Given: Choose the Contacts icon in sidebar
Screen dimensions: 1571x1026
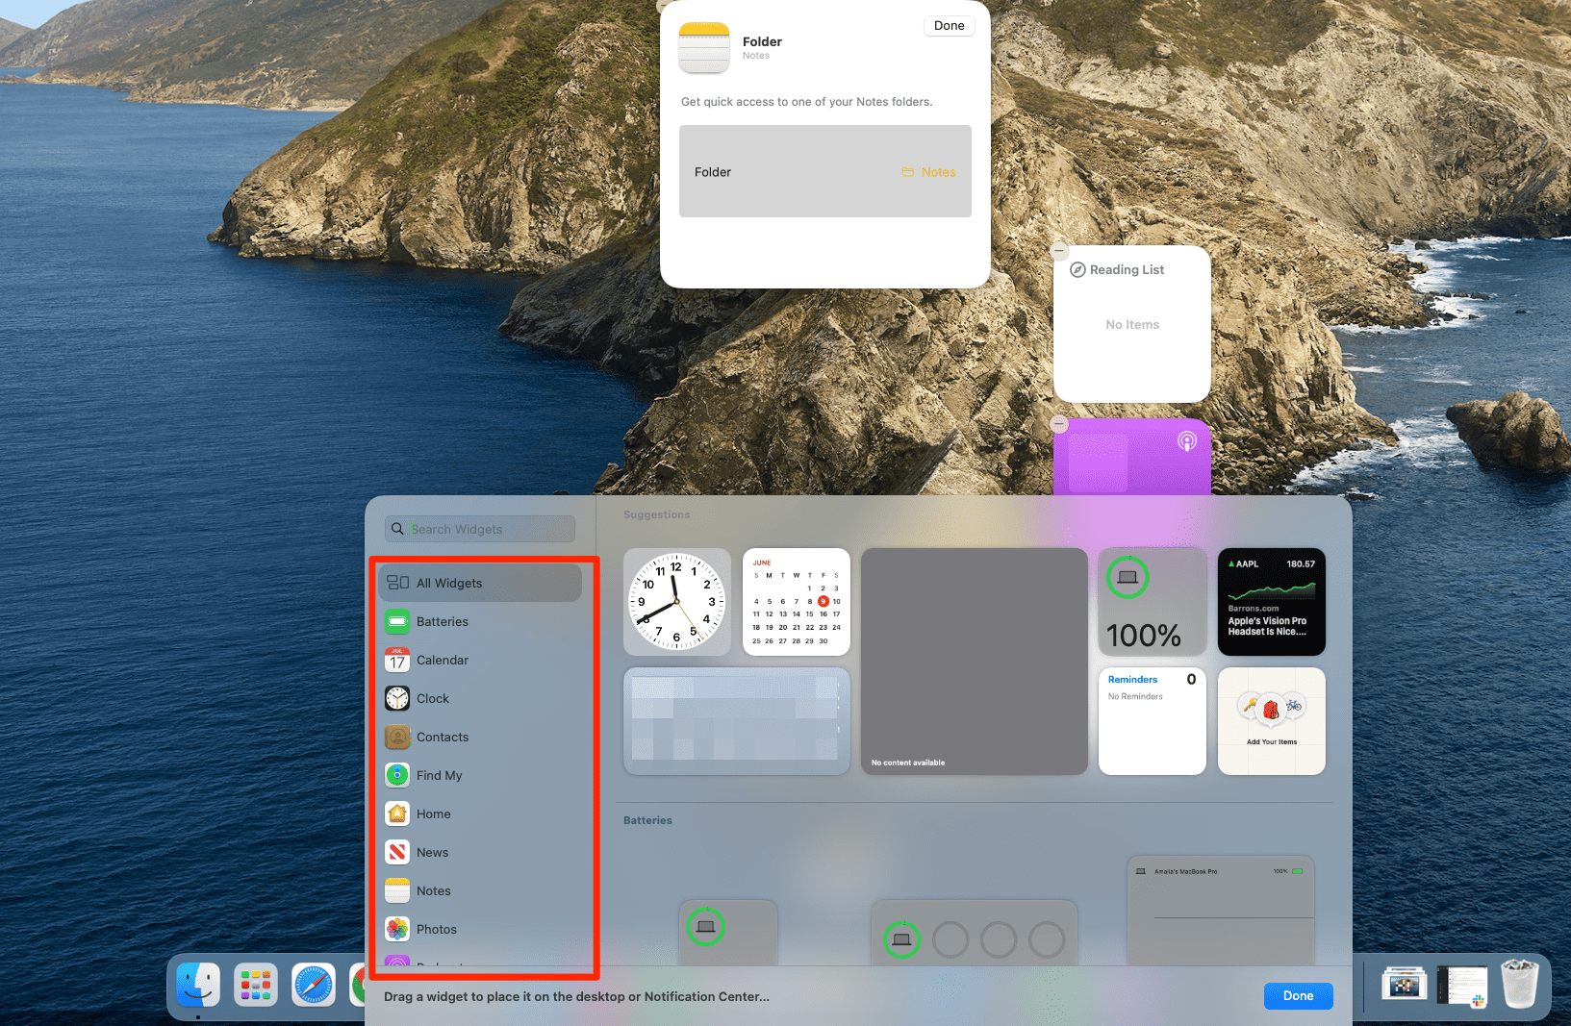Looking at the screenshot, I should pos(397,738).
